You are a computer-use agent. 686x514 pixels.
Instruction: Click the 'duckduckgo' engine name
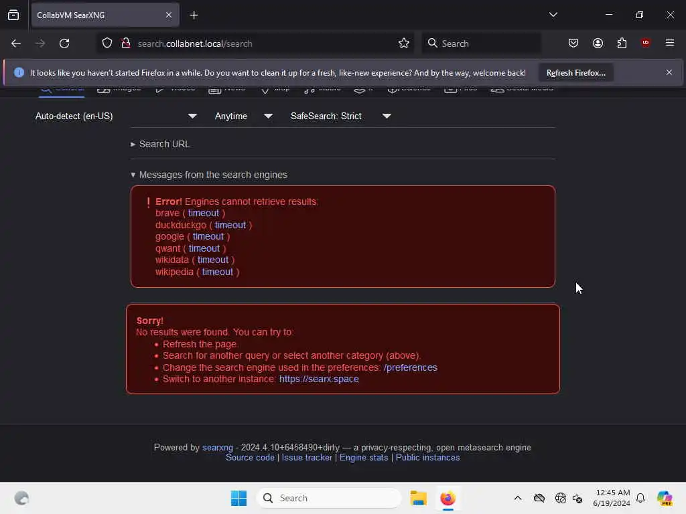181,225
